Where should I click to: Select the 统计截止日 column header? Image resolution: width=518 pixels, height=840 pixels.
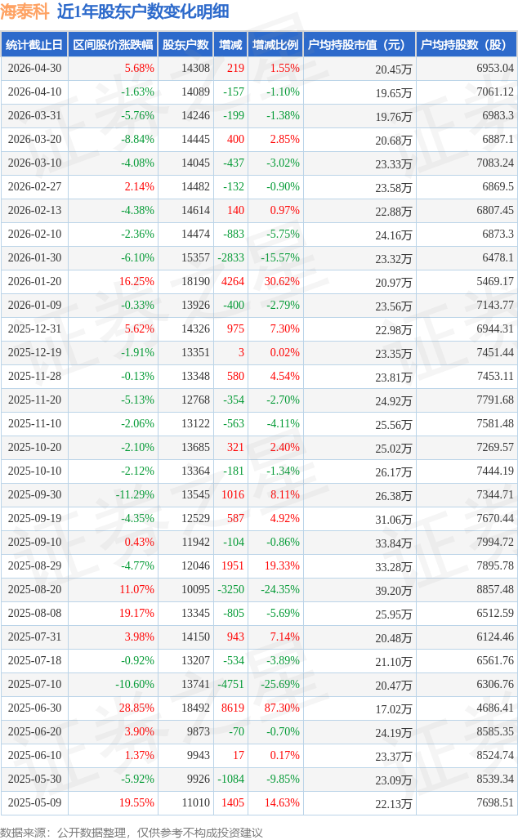coord(34,45)
